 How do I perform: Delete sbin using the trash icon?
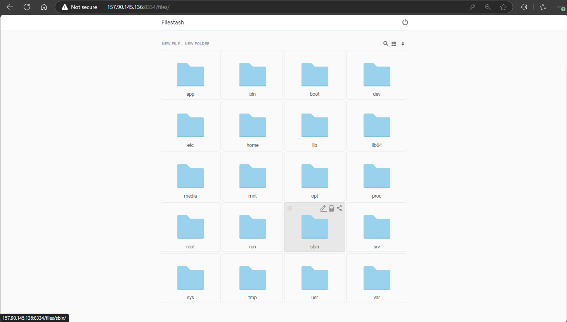click(x=331, y=208)
